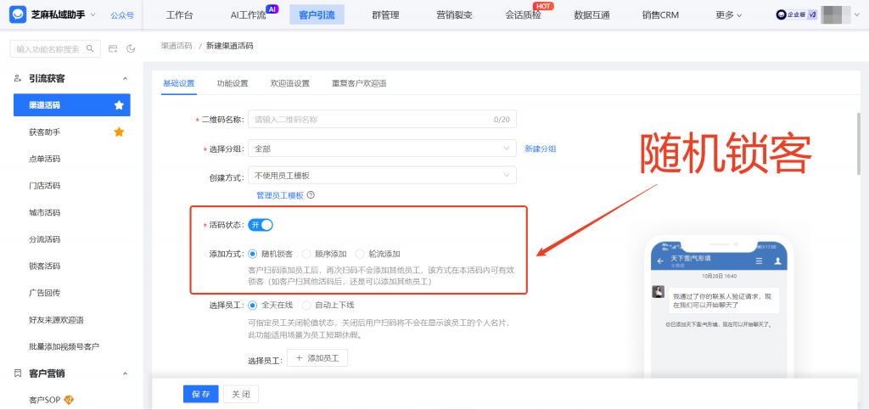Screen dimensions: 869x410
Task: Open 获客助手 in the sidebar
Action: [44, 132]
